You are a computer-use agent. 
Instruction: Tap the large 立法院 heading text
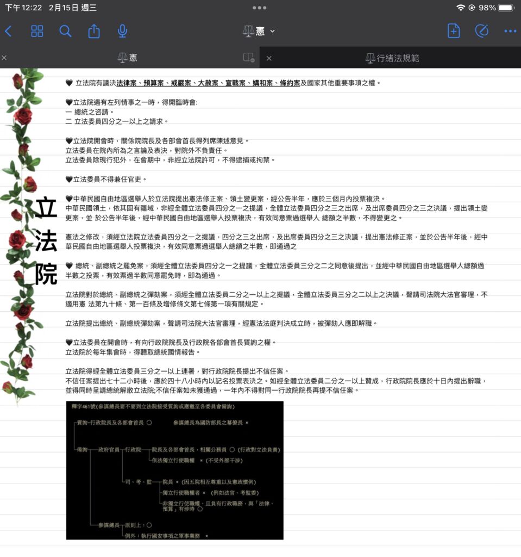[46, 241]
